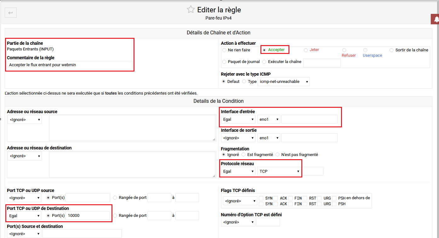Click the back arrow navigation icon
Image resolution: width=439 pixels, height=238 pixels.
coord(10,13)
